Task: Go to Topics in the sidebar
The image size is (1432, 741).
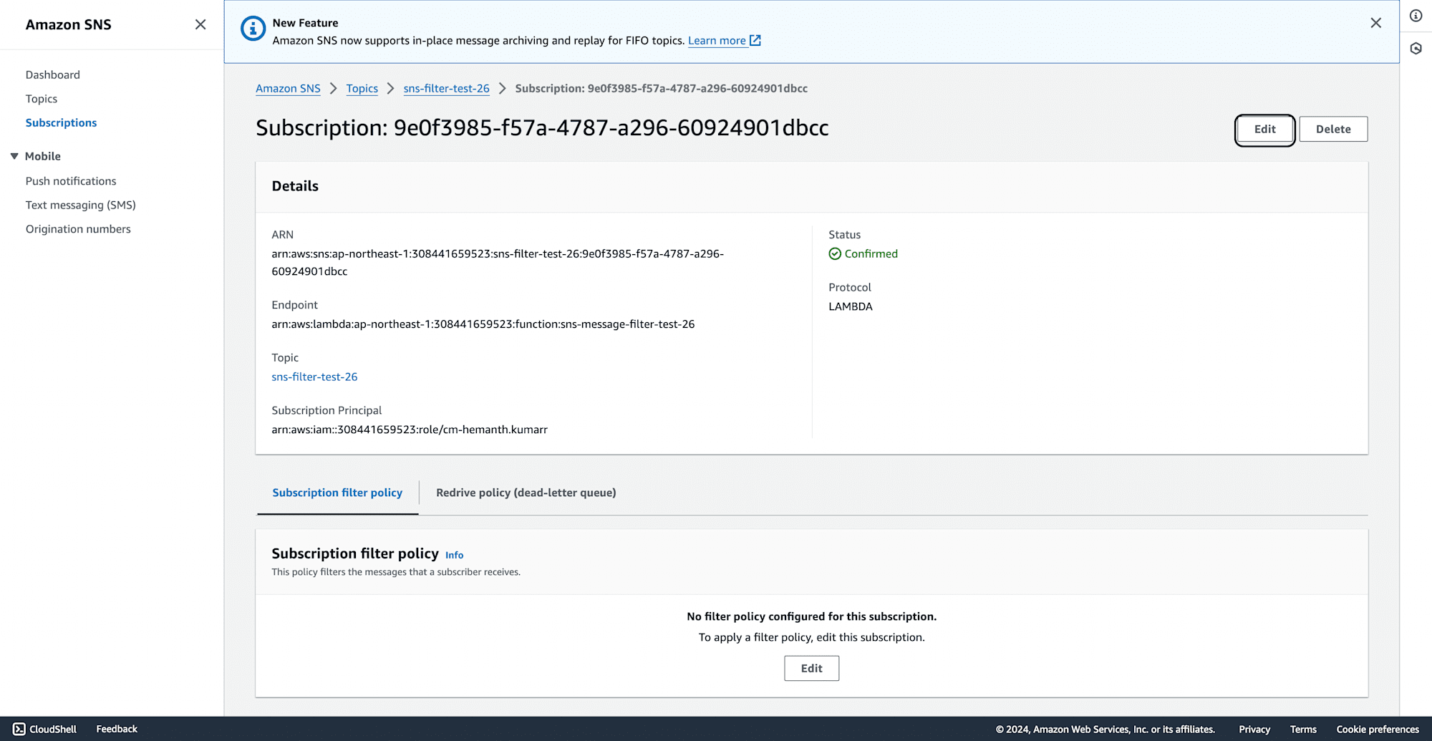Action: click(42, 99)
